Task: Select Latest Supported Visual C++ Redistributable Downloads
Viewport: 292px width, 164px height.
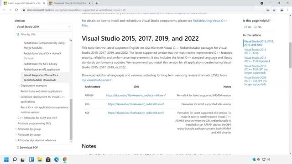Action: point(41,77)
